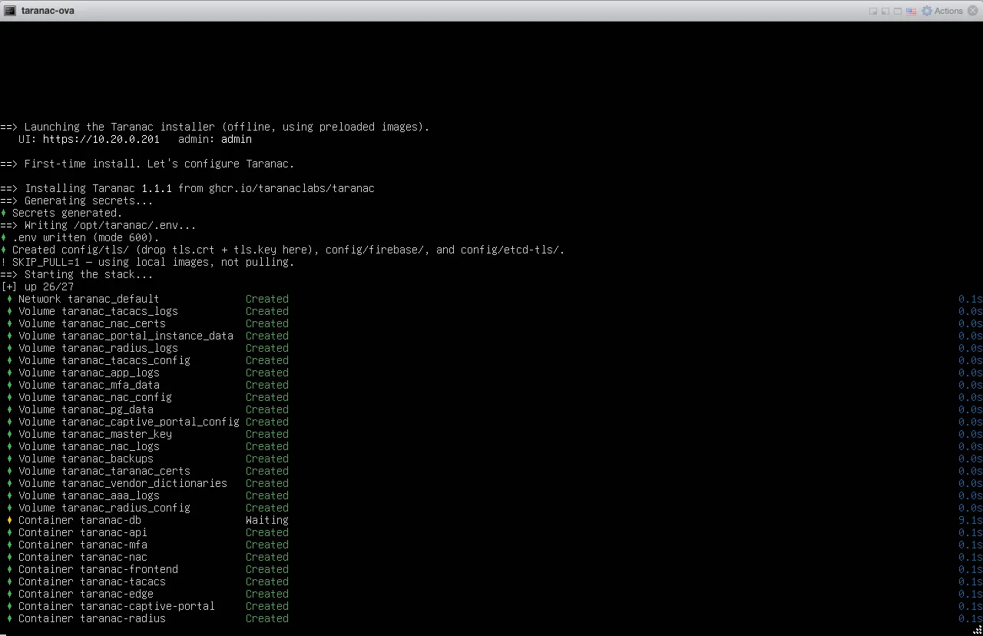
Task: Click the yellow status marker before taranac-db
Action: tap(9, 520)
